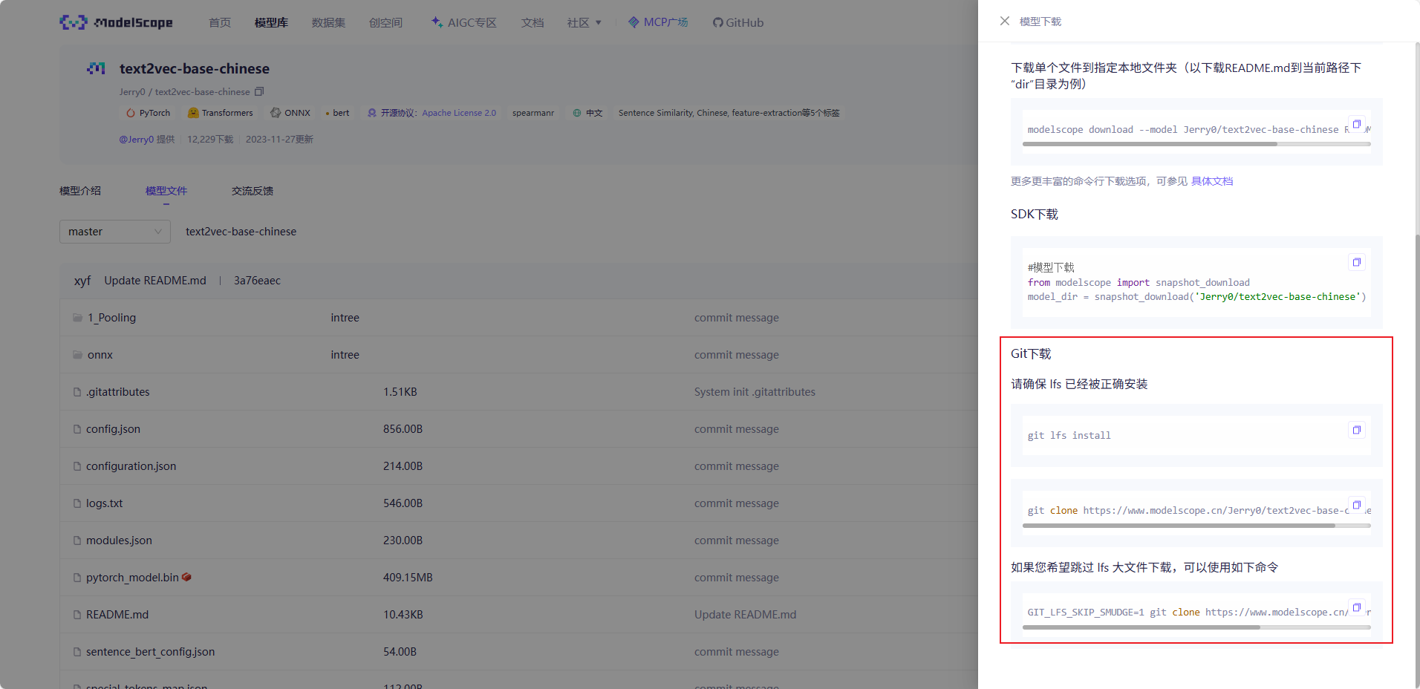The height and width of the screenshot is (689, 1420).
Task: Expand the 社区 dropdown menu
Action: tap(584, 22)
